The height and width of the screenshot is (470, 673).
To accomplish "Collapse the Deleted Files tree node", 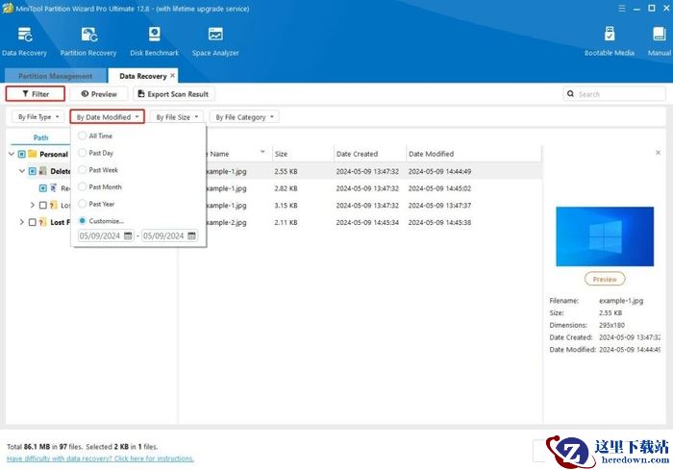I will point(22,171).
